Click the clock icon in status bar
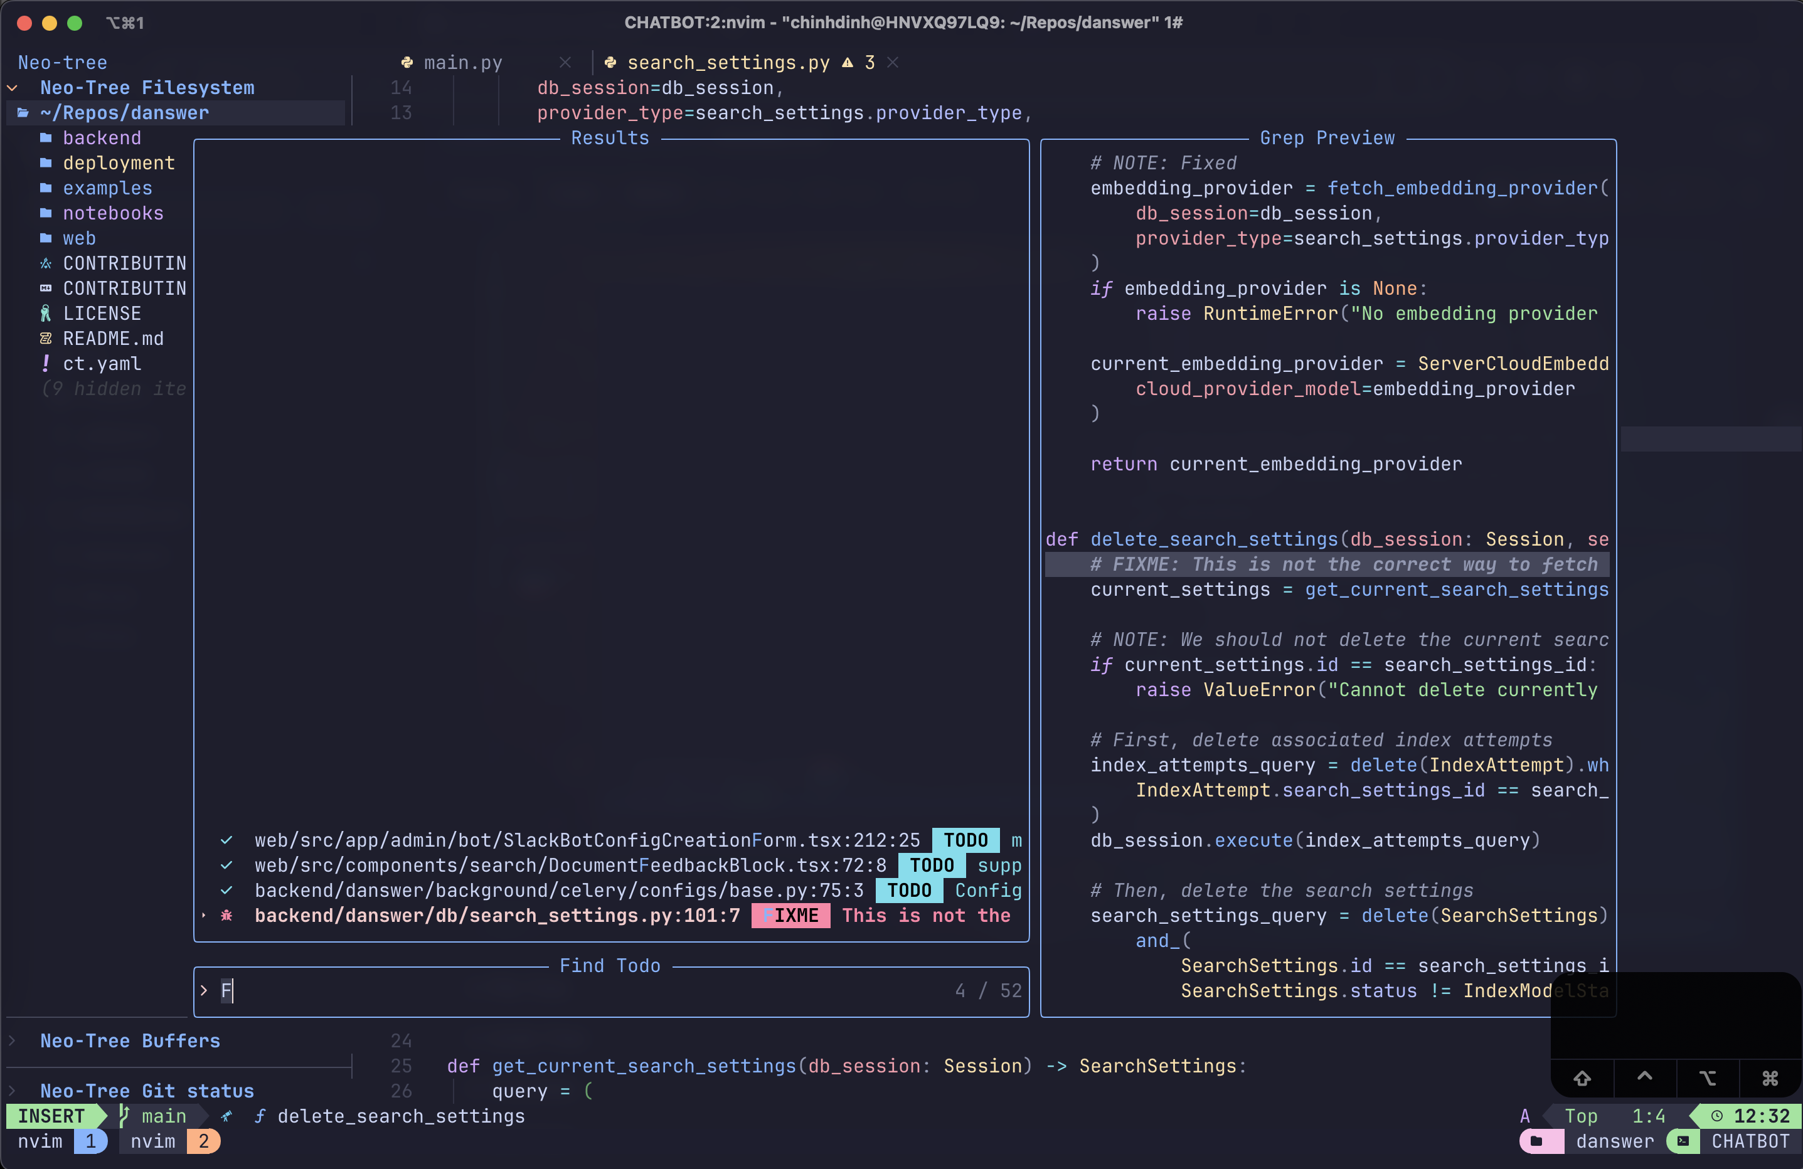The height and width of the screenshot is (1169, 1803). [1716, 1116]
